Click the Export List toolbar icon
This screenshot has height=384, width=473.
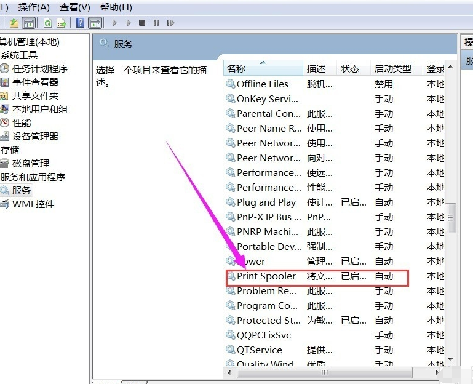pyautogui.click(x=62, y=23)
